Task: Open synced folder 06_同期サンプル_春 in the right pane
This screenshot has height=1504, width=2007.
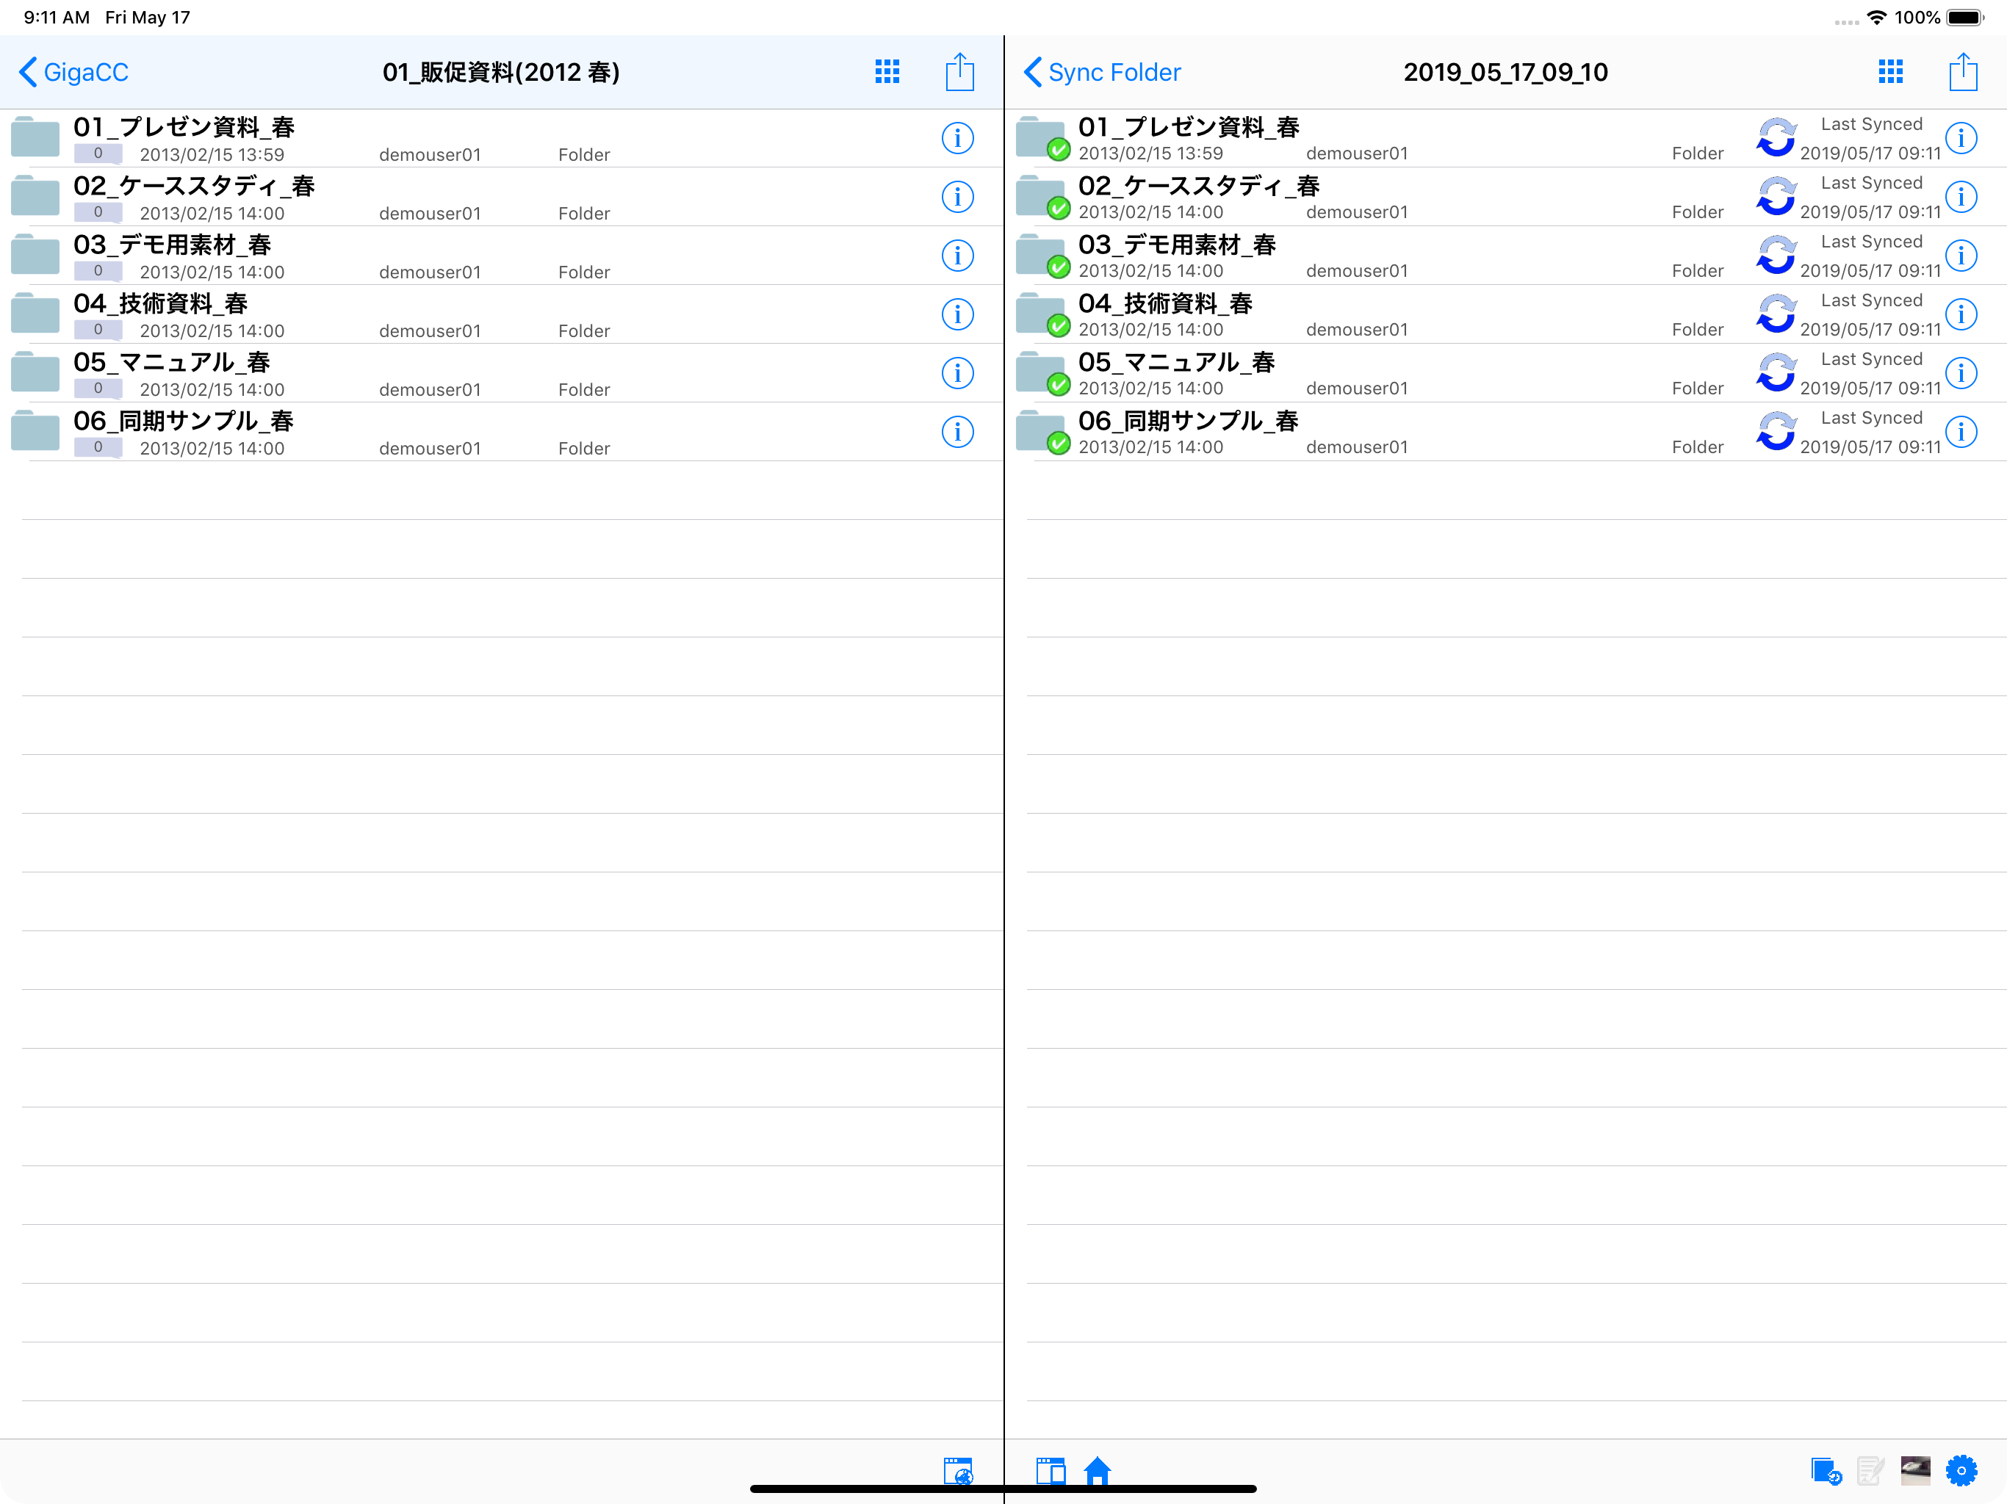Action: tap(1506, 432)
